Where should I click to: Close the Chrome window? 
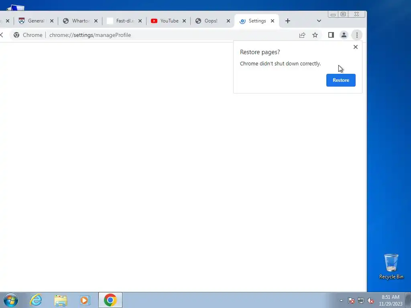(356, 14)
